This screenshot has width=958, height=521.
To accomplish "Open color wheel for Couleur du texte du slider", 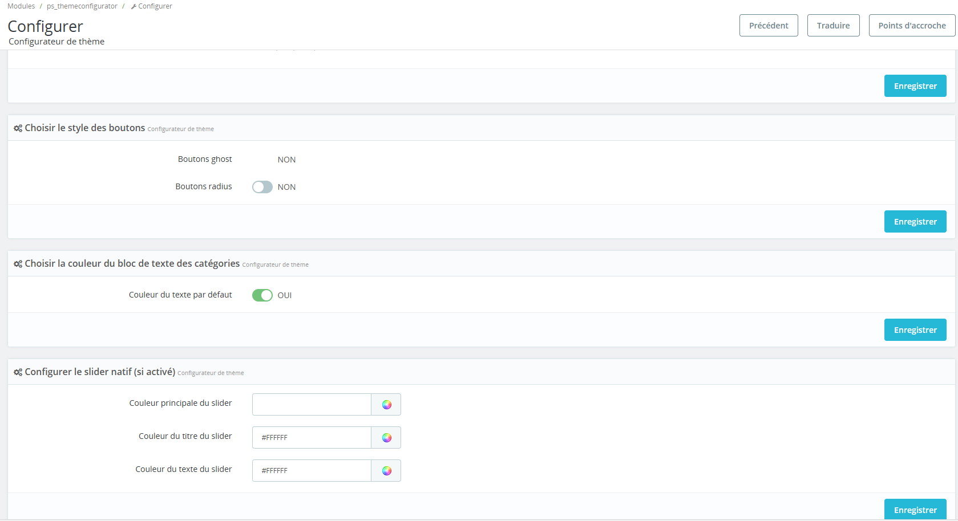I will (386, 471).
